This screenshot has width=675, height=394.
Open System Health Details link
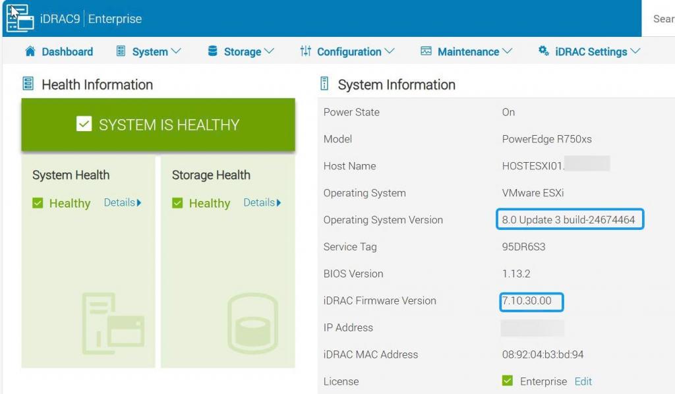[x=123, y=202]
